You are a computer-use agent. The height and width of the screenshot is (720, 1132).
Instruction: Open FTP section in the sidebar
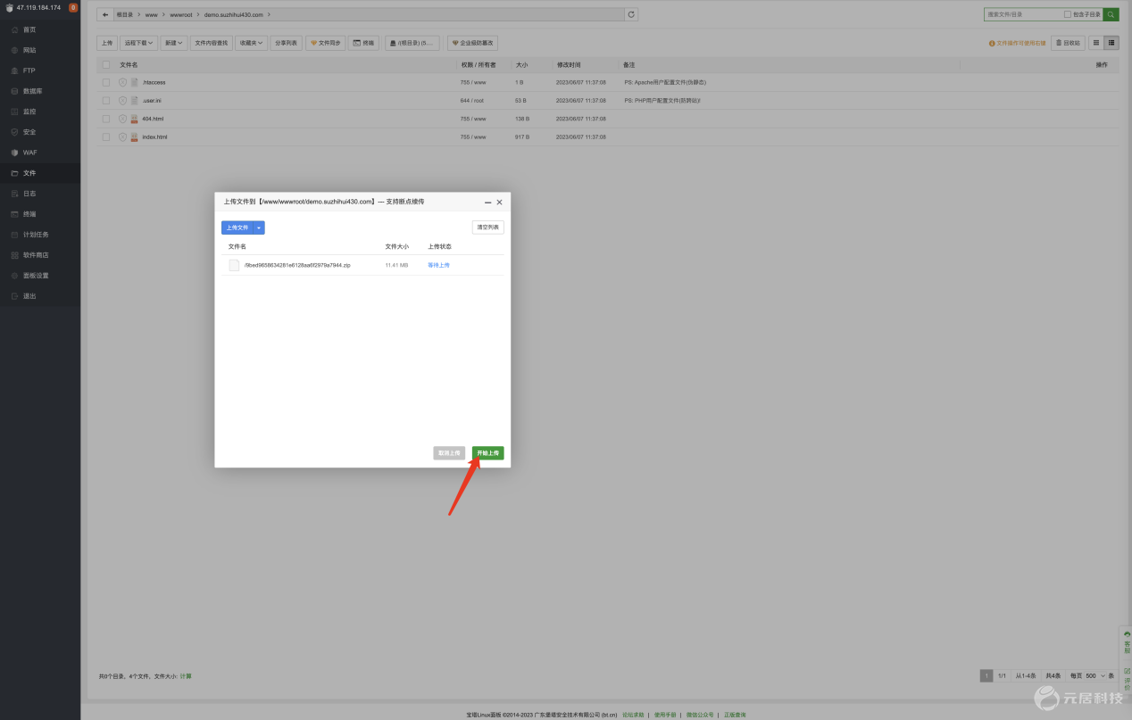coord(29,70)
